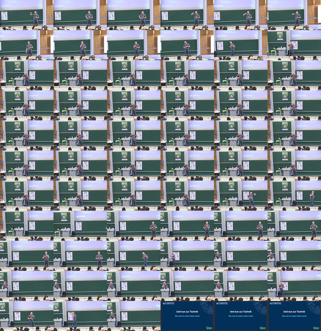Pick the last slide thumbnail in the bottom-right corner
This screenshot has height=331, width=321.
pyautogui.click(x=294, y=316)
